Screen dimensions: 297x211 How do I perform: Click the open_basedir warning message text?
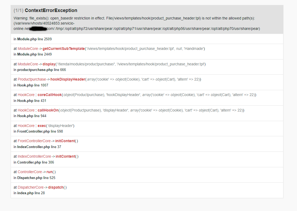tap(137, 23)
